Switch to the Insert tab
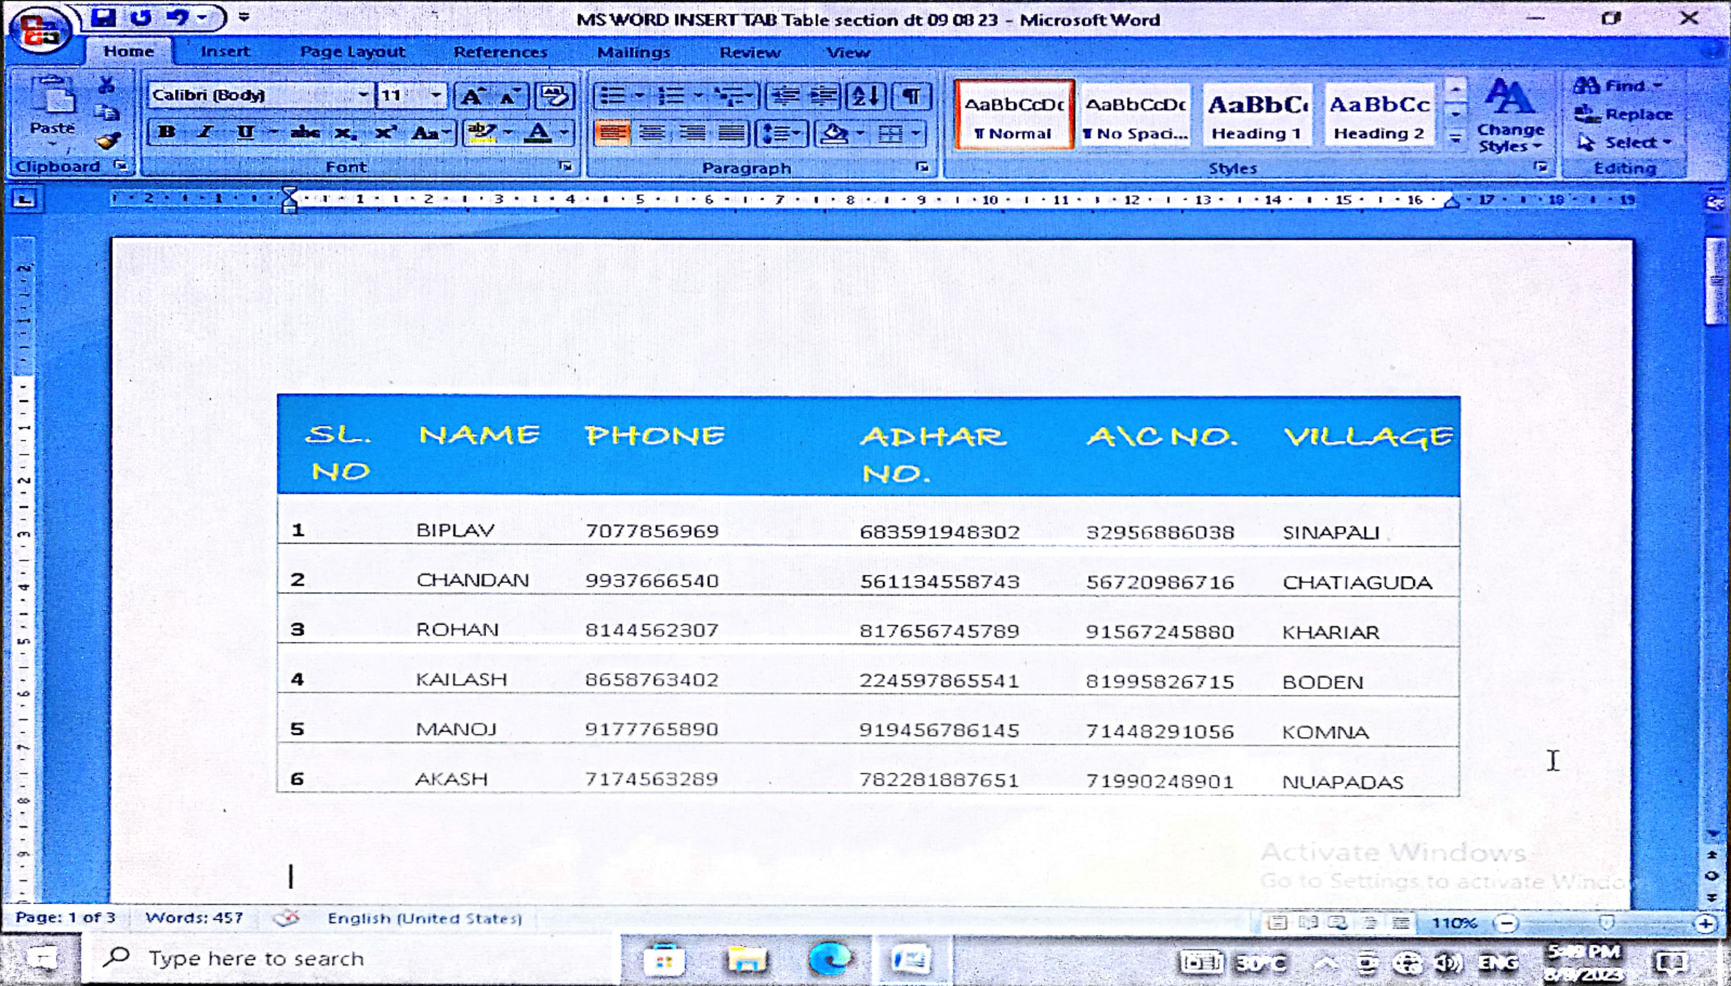 [225, 51]
